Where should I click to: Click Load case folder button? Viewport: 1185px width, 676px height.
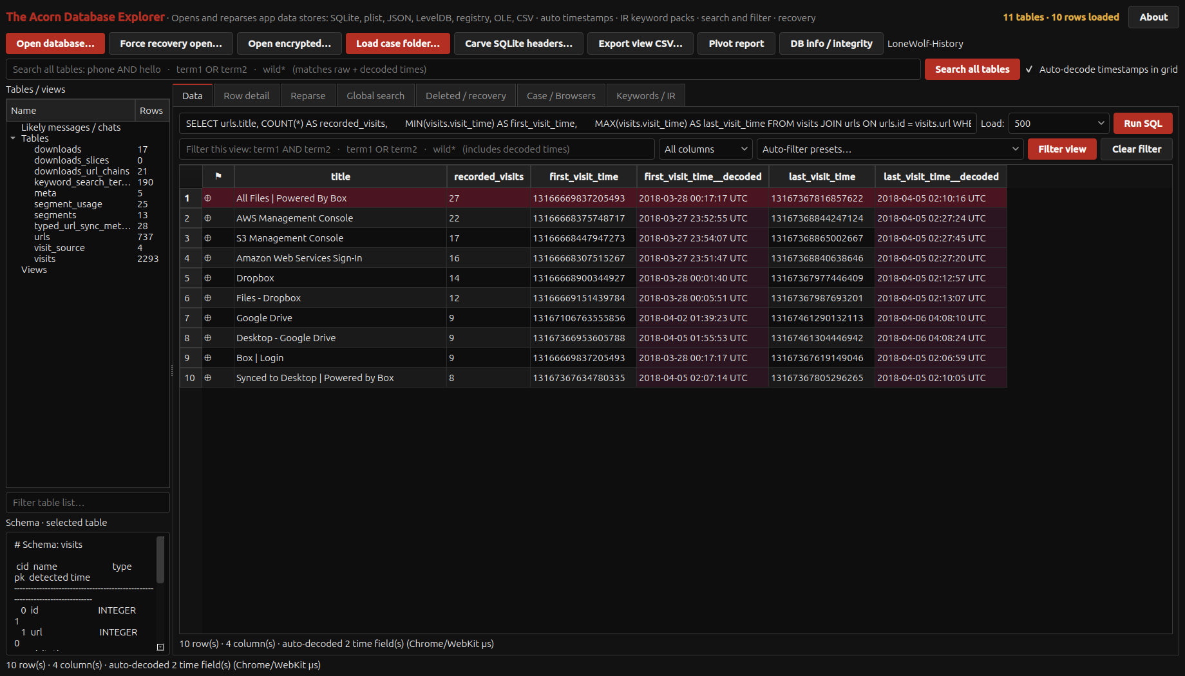click(398, 44)
